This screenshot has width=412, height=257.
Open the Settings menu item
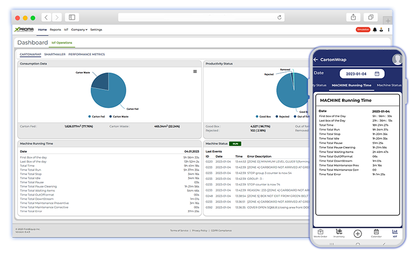[96, 30]
